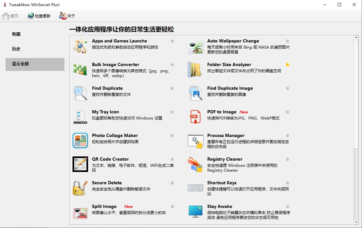Open Stay Awake monitor icon
The width and height of the screenshot is (362, 228).
(x=195, y=211)
